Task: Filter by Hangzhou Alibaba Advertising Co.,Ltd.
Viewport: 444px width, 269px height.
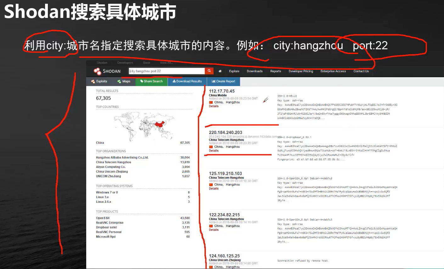Action: click(x=122, y=158)
